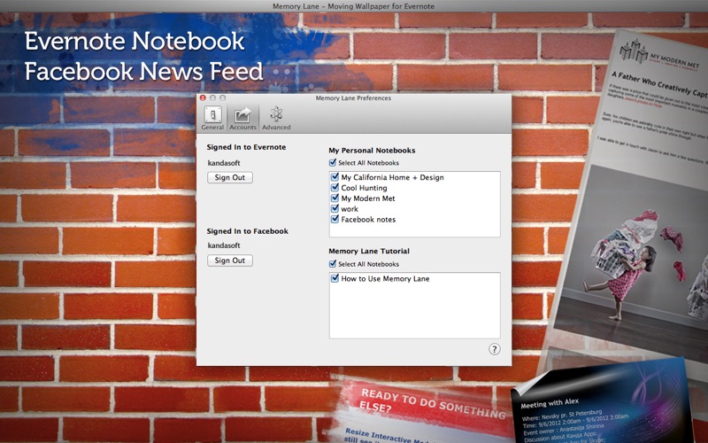This screenshot has height=443, width=708.
Task: Close the Memory Lane Preferences window
Action: (x=203, y=98)
